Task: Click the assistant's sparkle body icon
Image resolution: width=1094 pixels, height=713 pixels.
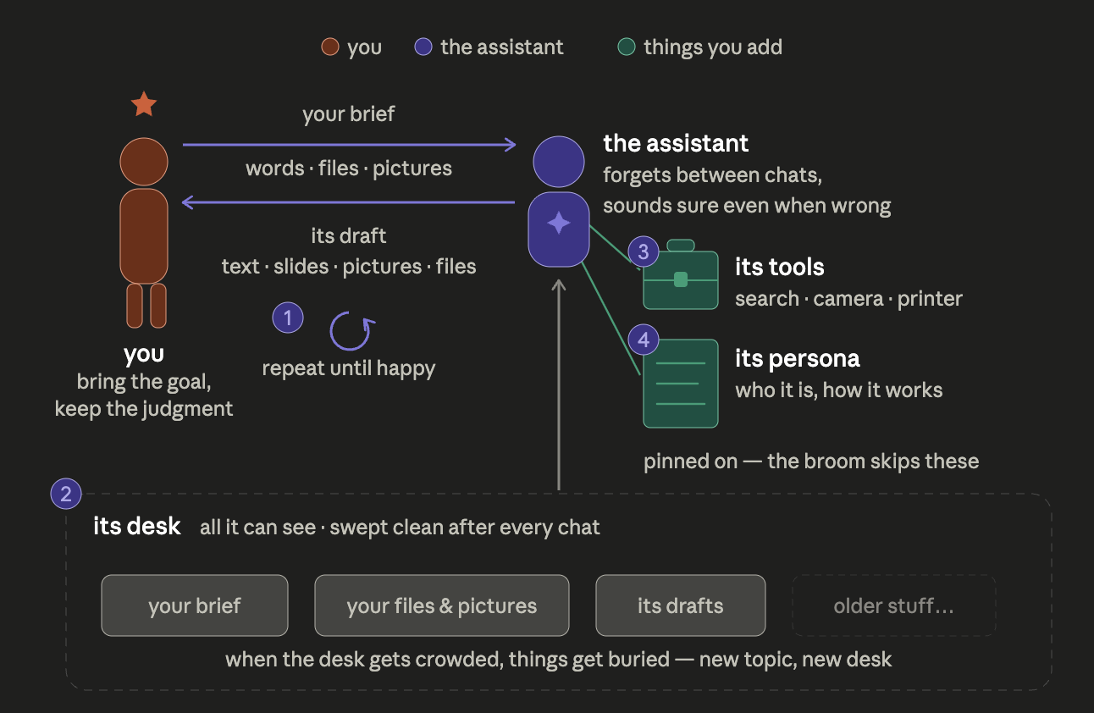Action: point(559,229)
